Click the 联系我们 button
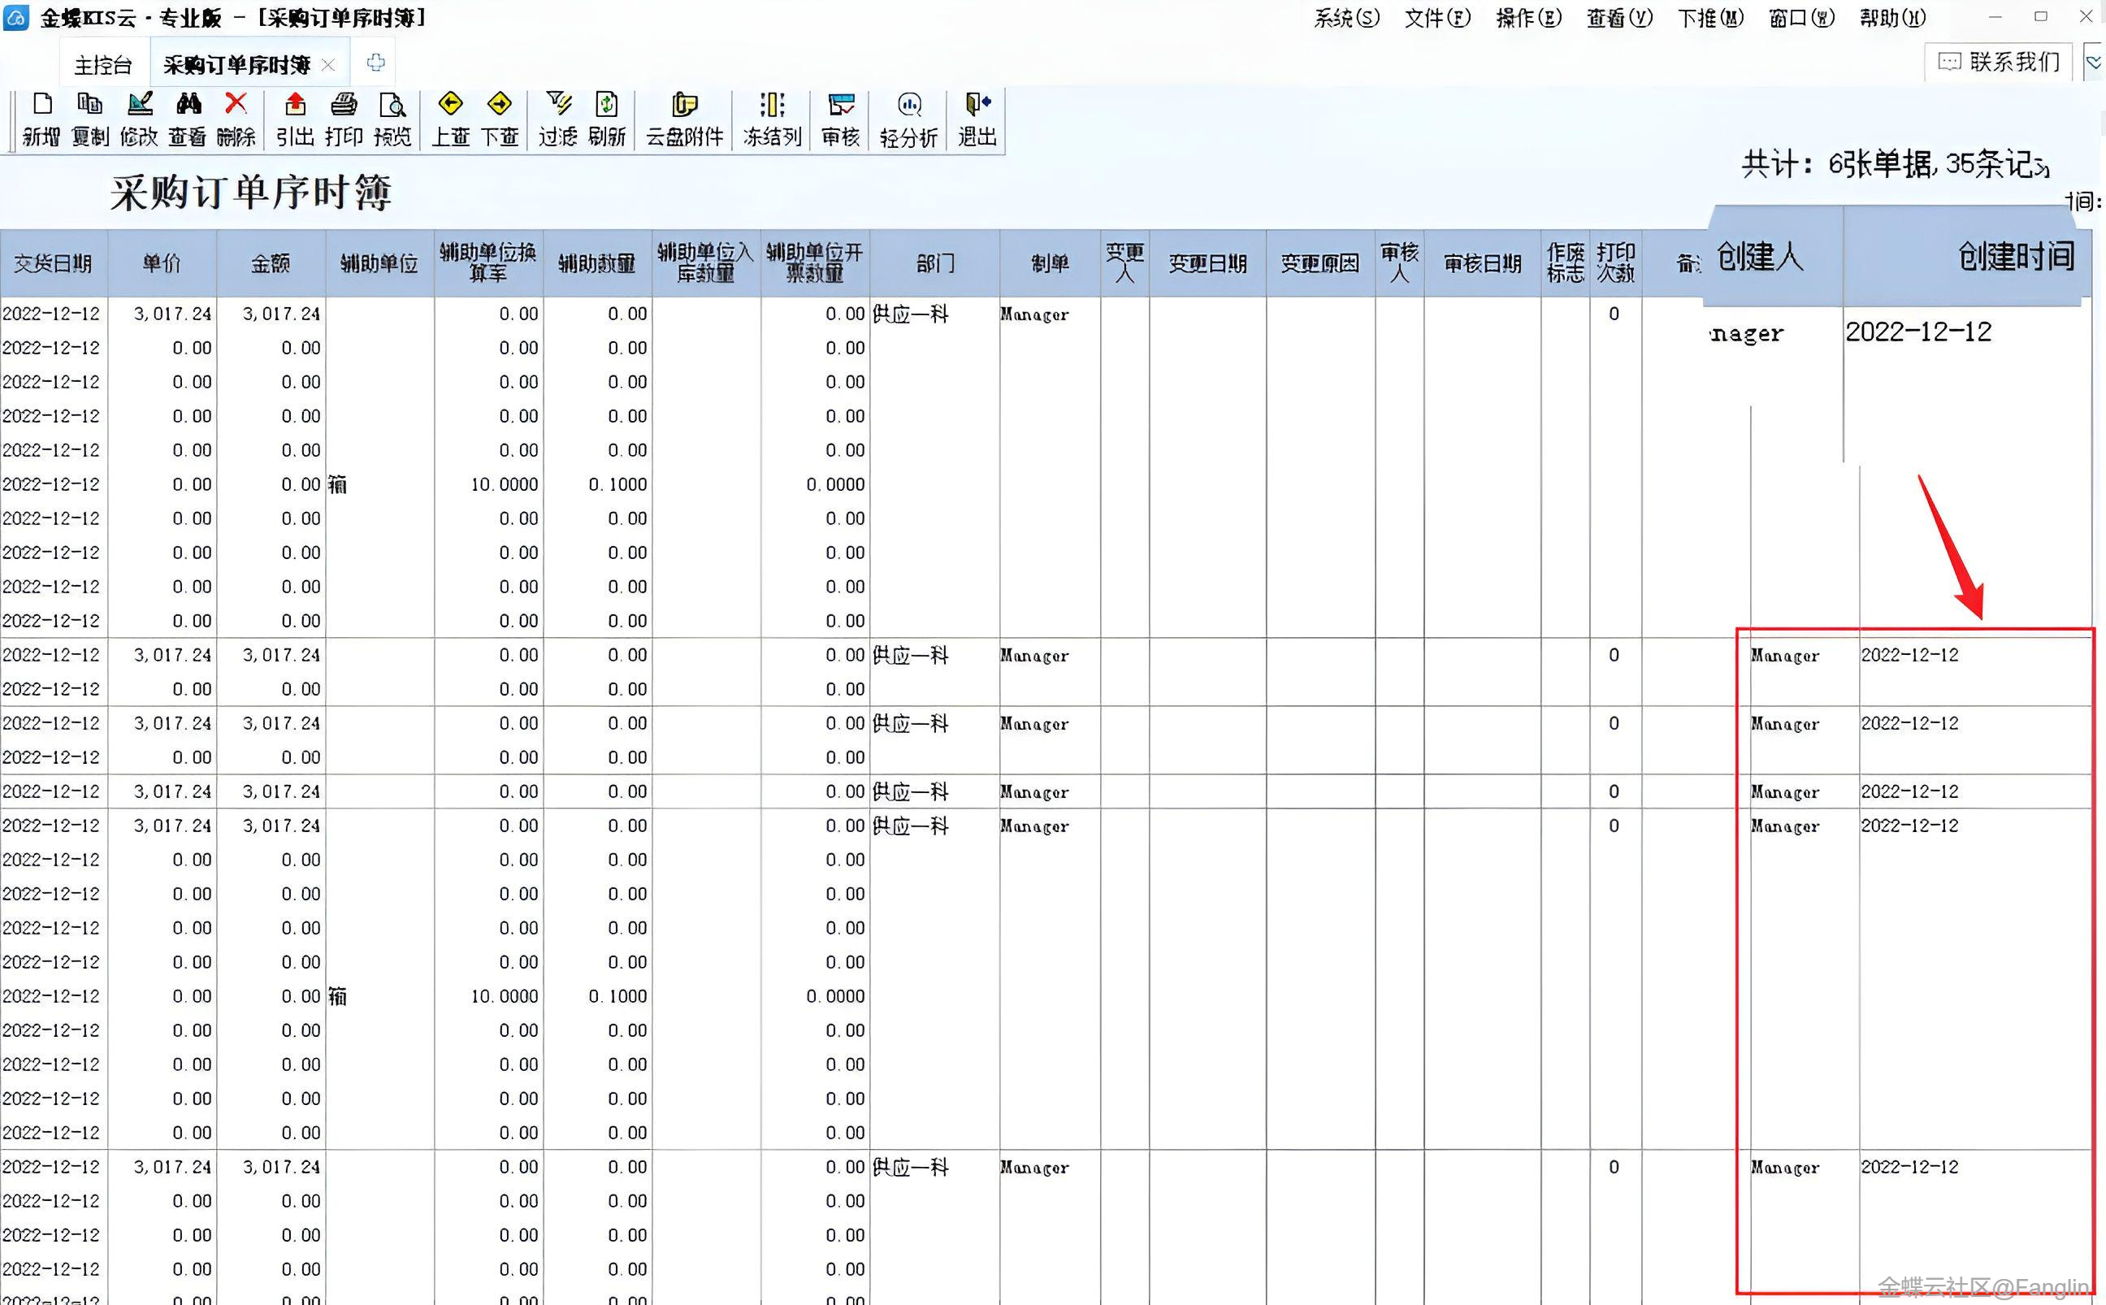The width and height of the screenshot is (2106, 1305). [1999, 62]
